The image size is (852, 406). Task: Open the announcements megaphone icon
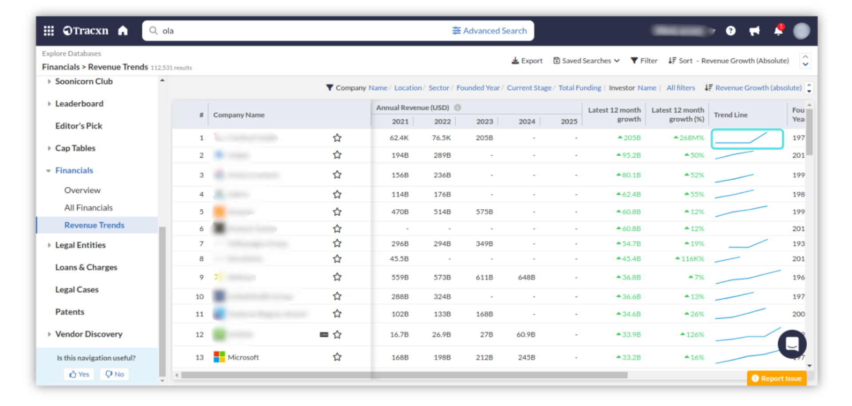click(x=754, y=31)
